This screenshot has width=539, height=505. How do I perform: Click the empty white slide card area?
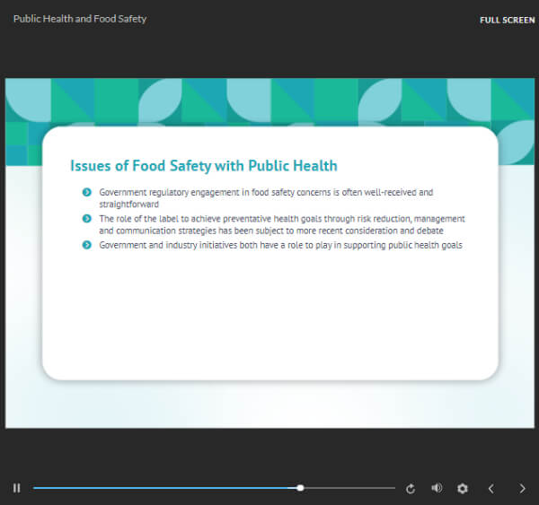pos(269,314)
